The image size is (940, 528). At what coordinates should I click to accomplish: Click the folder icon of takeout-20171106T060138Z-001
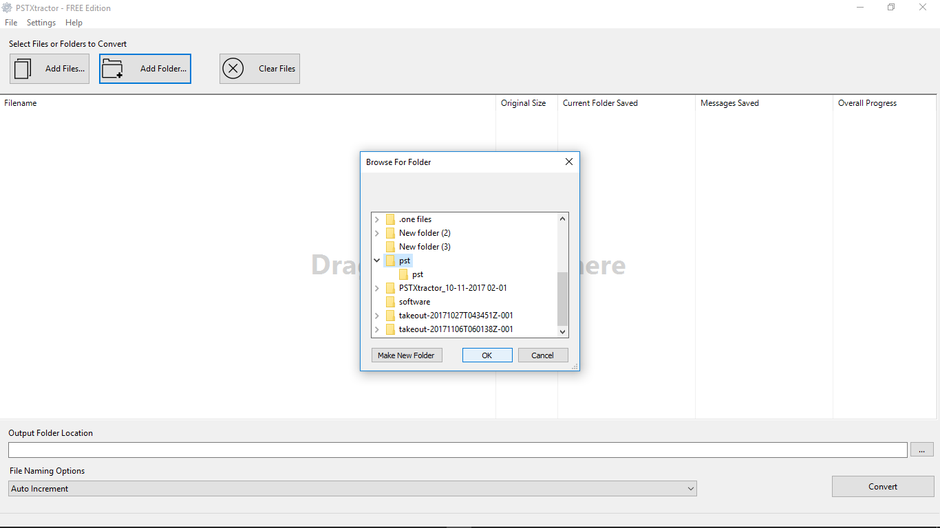pos(390,329)
